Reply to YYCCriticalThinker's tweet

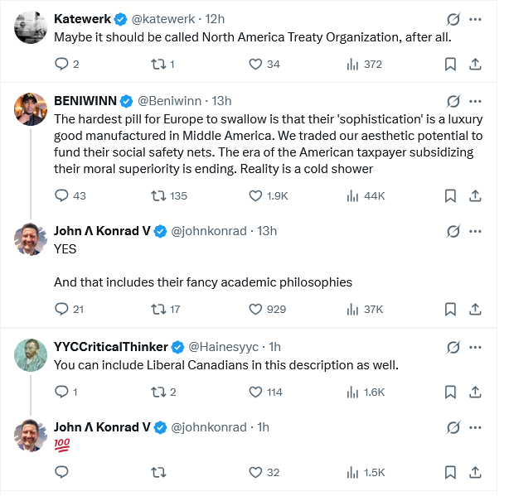pyautogui.click(x=61, y=392)
